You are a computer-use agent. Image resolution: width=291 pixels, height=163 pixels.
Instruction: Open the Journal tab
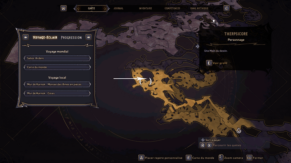point(118,8)
